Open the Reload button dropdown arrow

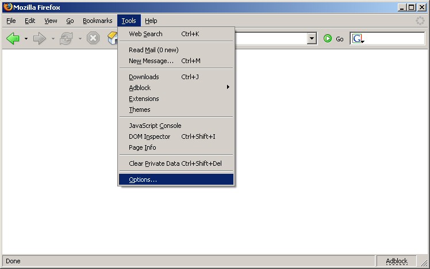click(80, 38)
